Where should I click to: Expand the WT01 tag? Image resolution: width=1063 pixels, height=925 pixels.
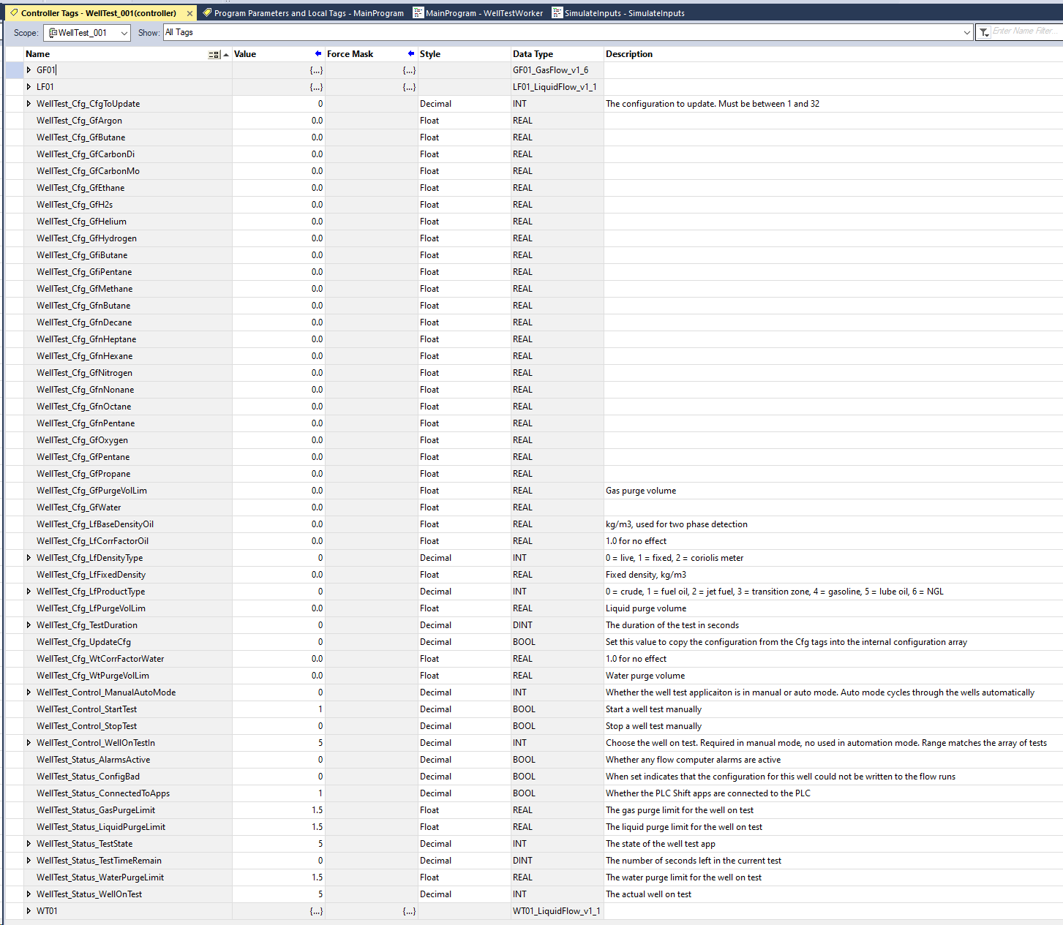point(29,911)
